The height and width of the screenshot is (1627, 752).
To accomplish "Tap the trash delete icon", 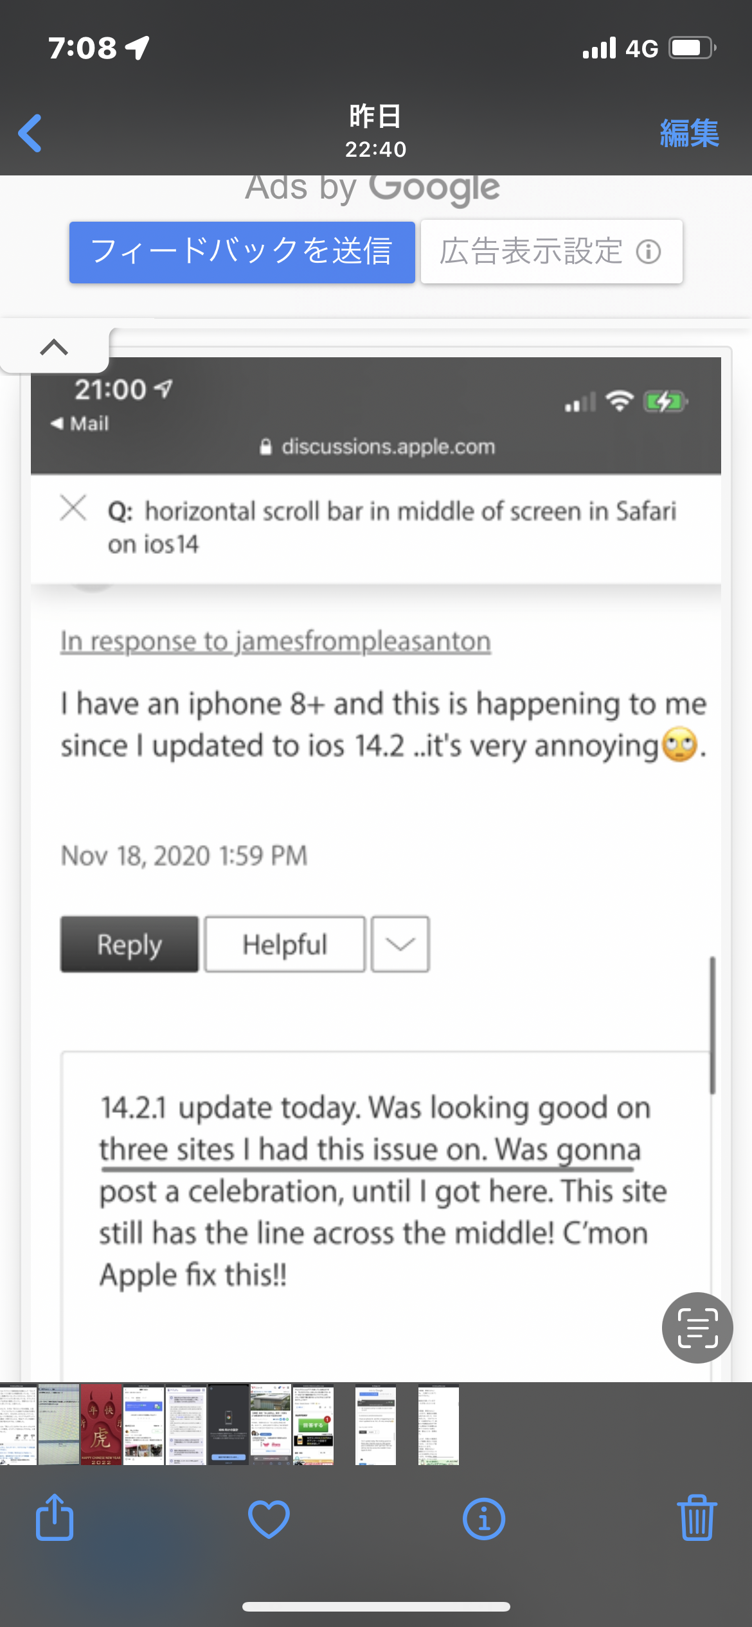I will tap(697, 1518).
